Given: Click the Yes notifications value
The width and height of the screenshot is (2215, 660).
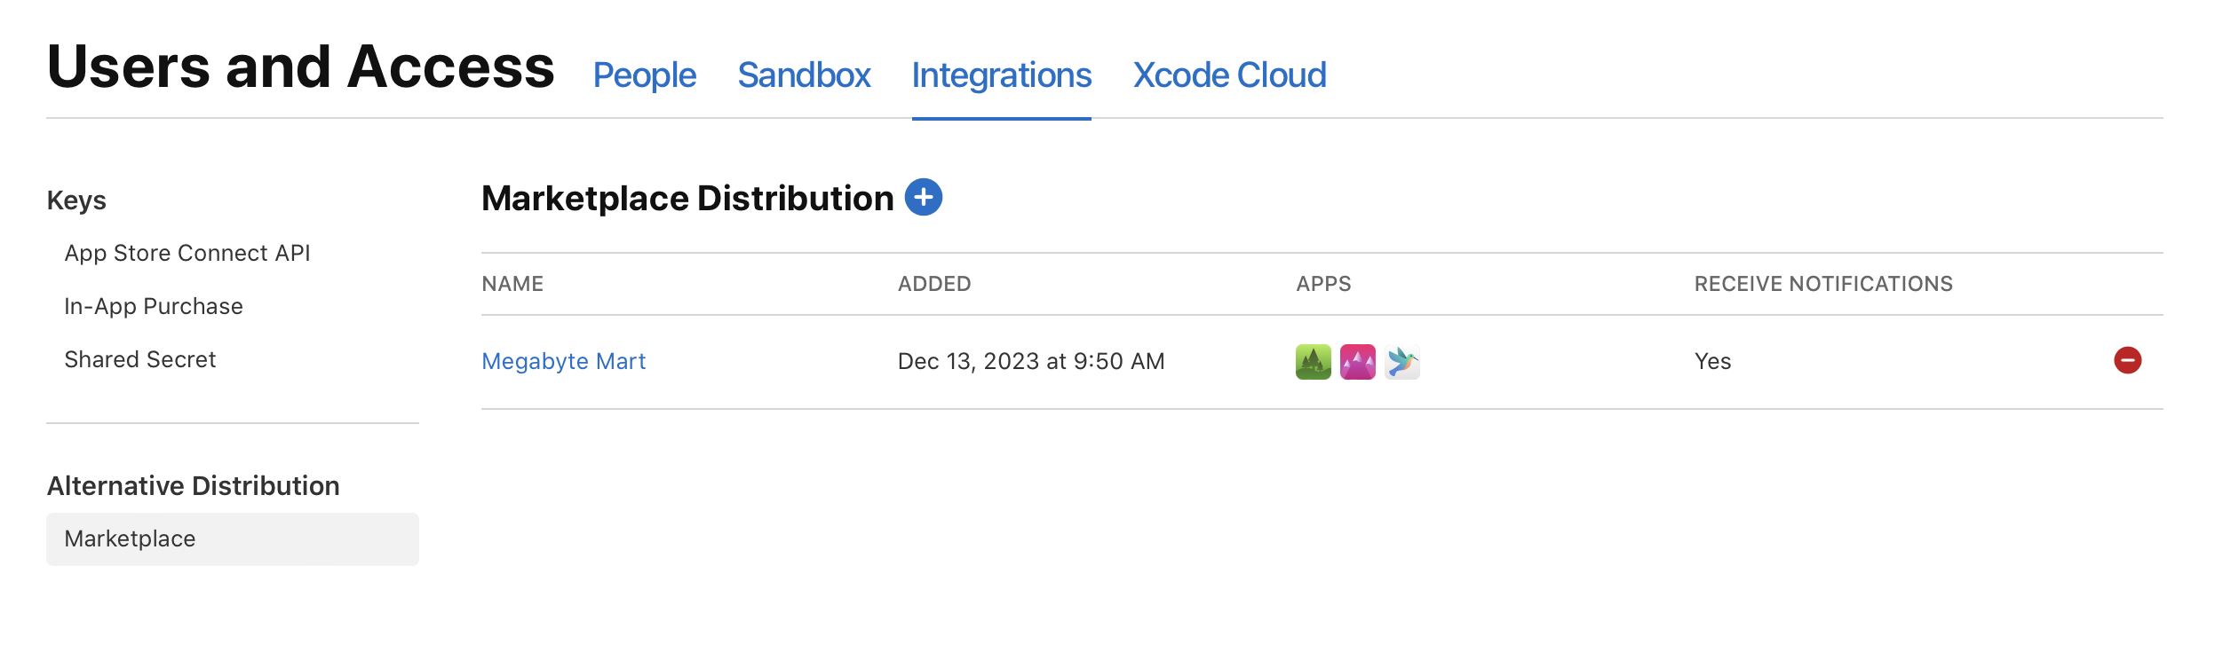Looking at the screenshot, I should 1712,361.
